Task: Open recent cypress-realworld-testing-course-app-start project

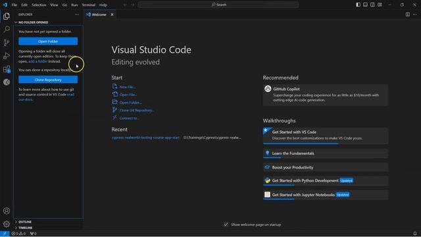Action: (145, 138)
